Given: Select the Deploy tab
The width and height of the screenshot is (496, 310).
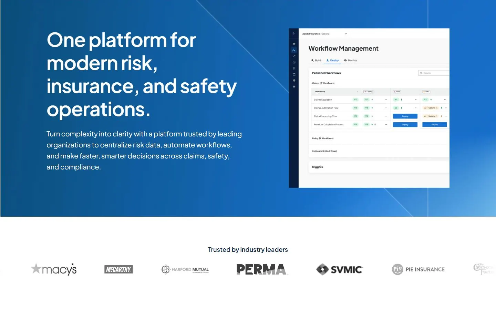Looking at the screenshot, I should (x=333, y=60).
